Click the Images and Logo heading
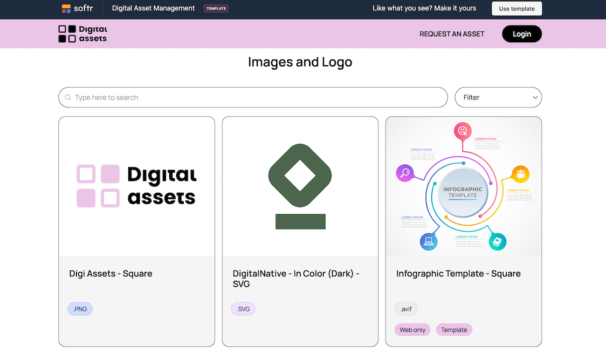Screen dimensions: 606x351 (300, 62)
